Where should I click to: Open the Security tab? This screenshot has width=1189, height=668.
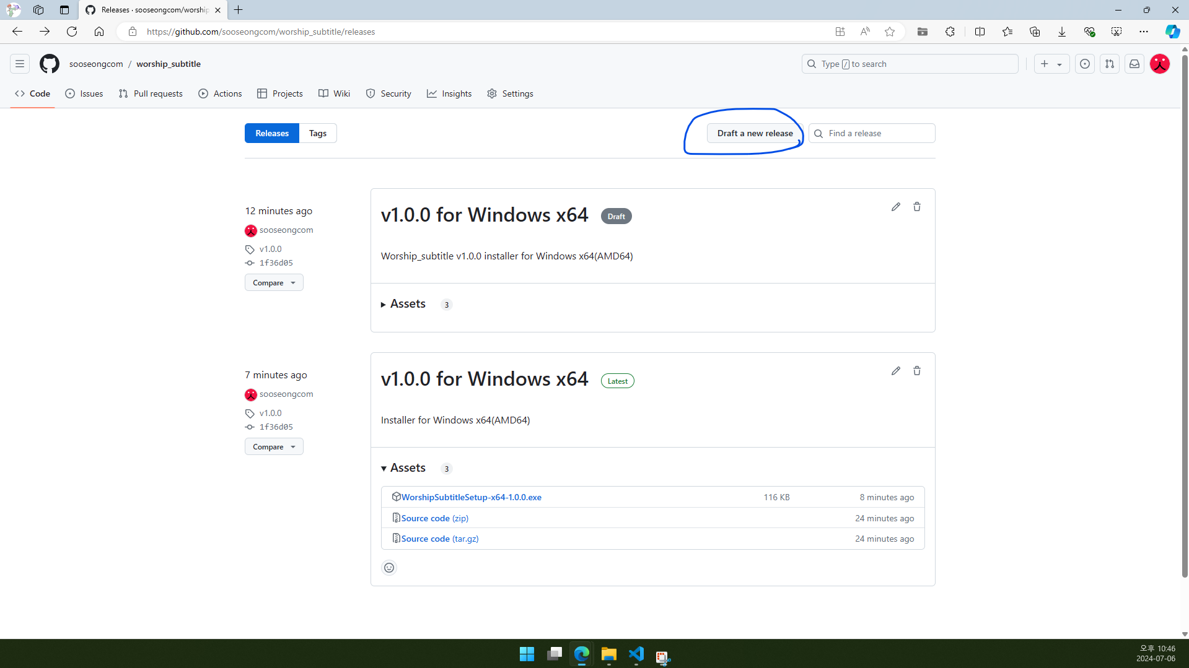pyautogui.click(x=388, y=93)
